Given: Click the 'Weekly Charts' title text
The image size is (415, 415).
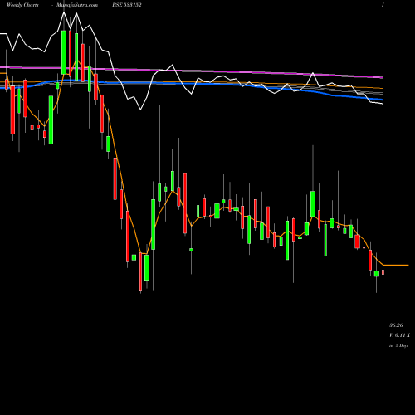Looking at the screenshot, I should click(22, 5).
